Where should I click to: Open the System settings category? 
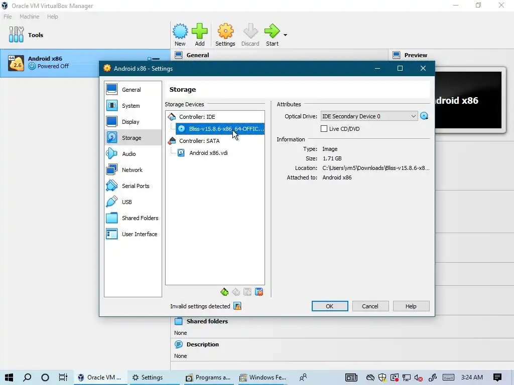(x=133, y=106)
